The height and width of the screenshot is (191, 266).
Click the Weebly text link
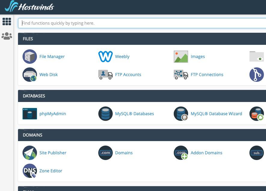(122, 57)
